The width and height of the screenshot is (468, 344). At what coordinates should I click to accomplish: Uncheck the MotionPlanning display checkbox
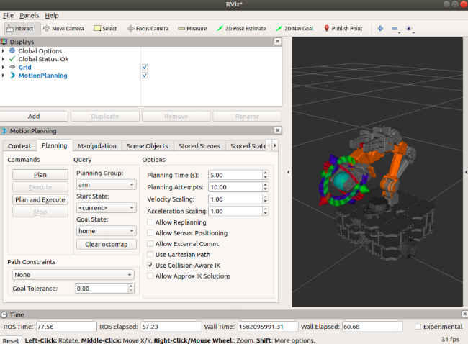pyautogui.click(x=145, y=75)
